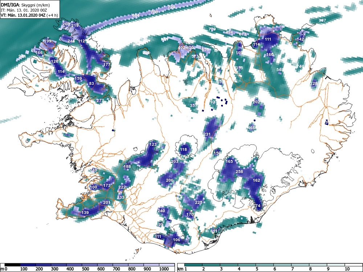Click the 'm 0' label starting the metre legend
The height and width of the screenshot is (272, 363).
click(4, 269)
